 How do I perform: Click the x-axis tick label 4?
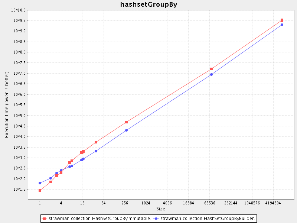[61, 203]
